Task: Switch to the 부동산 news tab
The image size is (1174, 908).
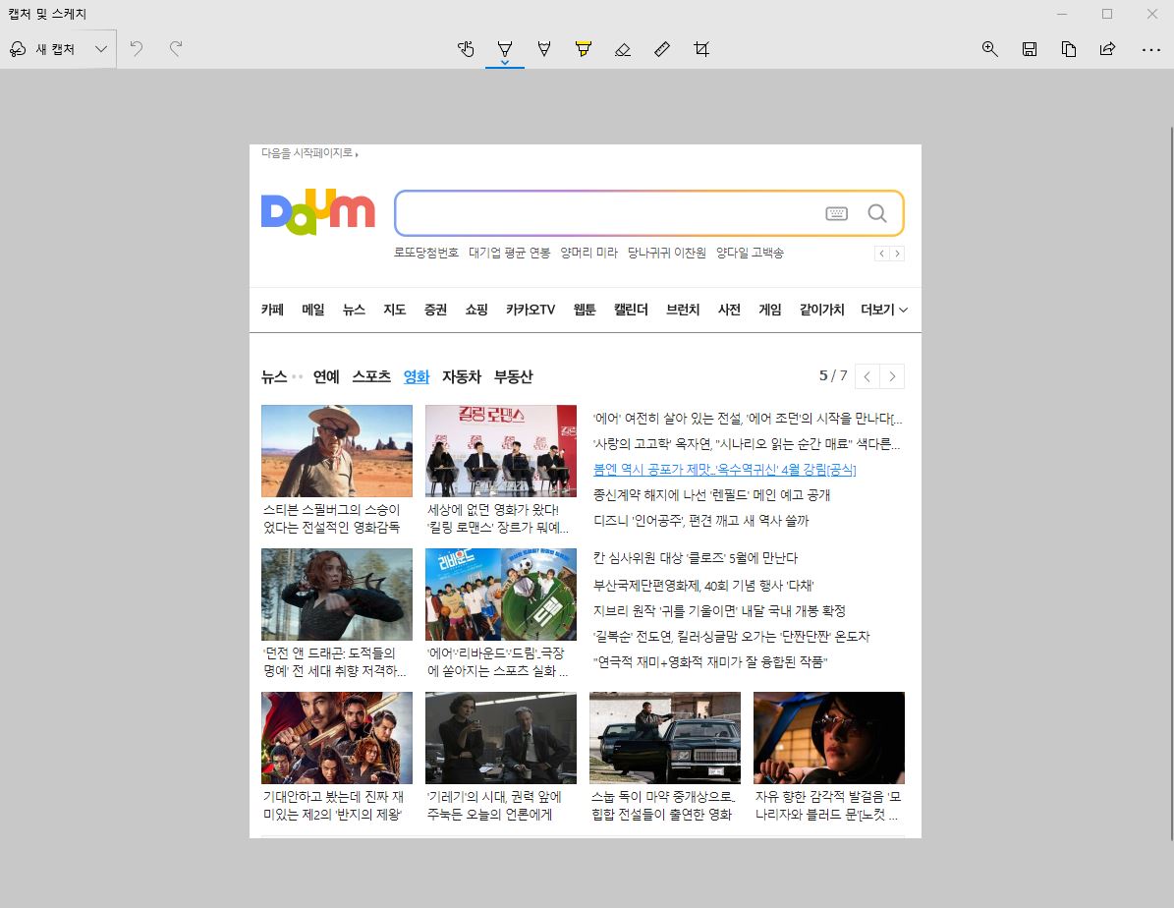Action: (x=514, y=376)
